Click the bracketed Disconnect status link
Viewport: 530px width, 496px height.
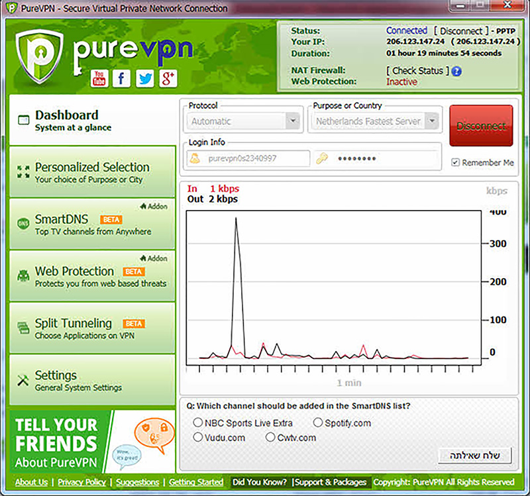461,31
